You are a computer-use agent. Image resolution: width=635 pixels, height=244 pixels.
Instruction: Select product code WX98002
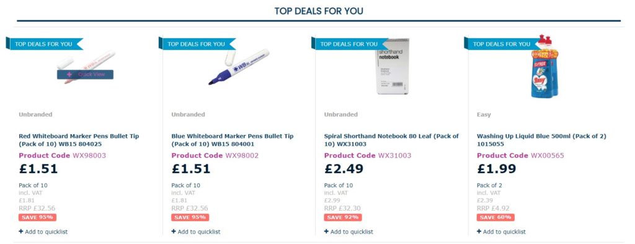pos(242,156)
